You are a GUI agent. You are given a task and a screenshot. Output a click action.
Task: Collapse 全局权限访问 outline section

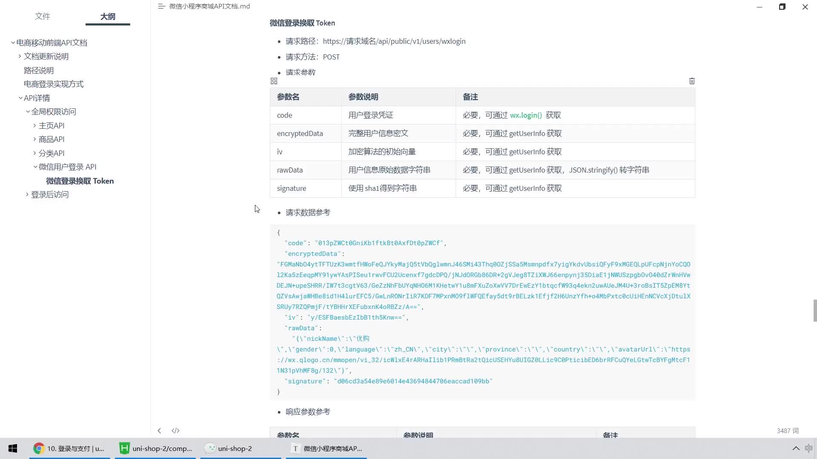point(28,111)
